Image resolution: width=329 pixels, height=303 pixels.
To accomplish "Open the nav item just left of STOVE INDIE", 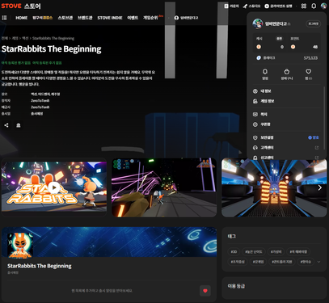I will (x=85, y=18).
